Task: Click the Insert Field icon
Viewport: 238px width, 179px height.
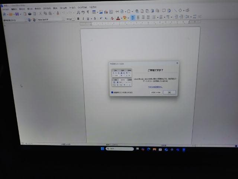Action: point(122,12)
